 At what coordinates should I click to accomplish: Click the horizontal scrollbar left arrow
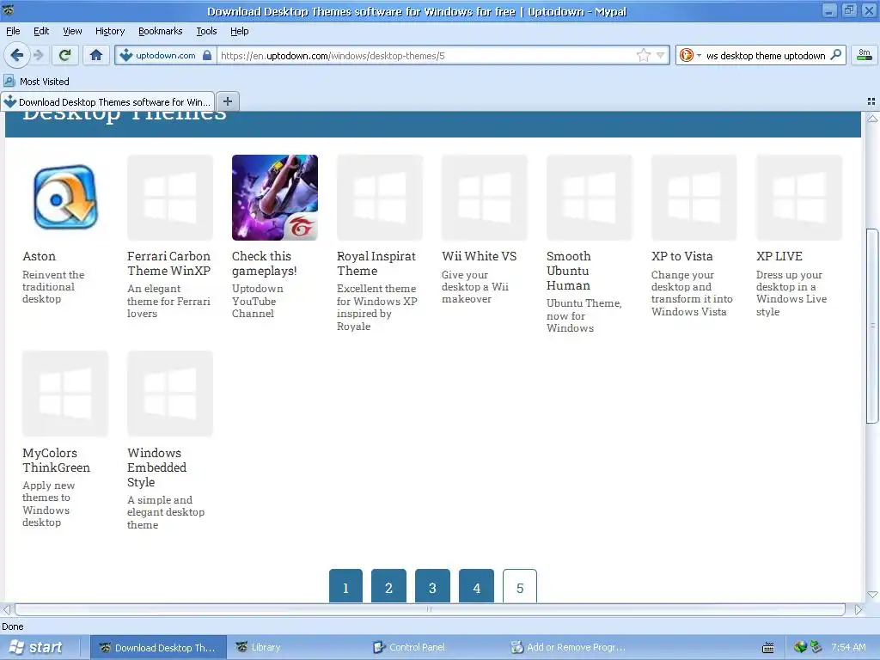(x=7, y=609)
